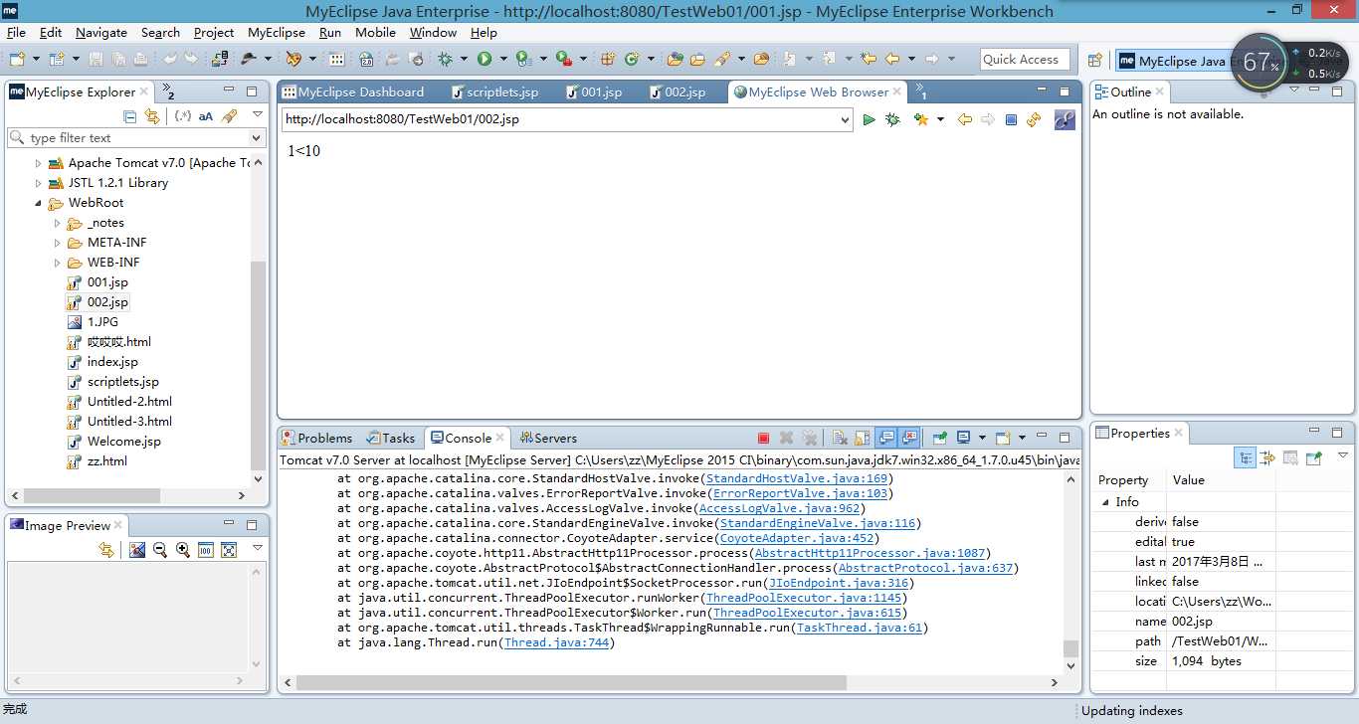Open StandardHostValve.java:169 stack trace link
This screenshot has width=1359, height=724.
(x=797, y=478)
